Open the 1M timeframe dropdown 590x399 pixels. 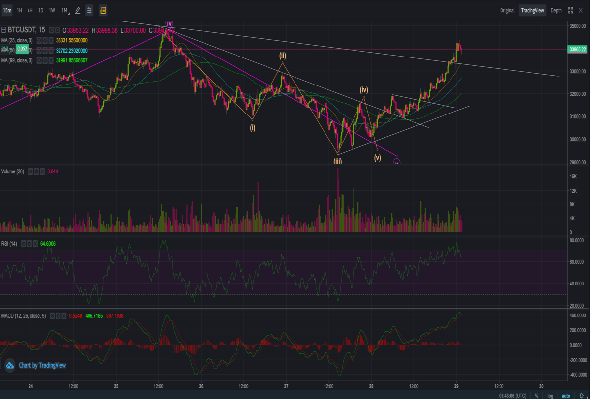pos(65,10)
